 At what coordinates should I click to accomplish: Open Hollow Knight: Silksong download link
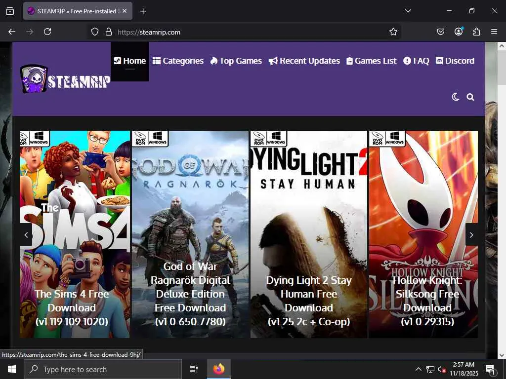click(427, 301)
